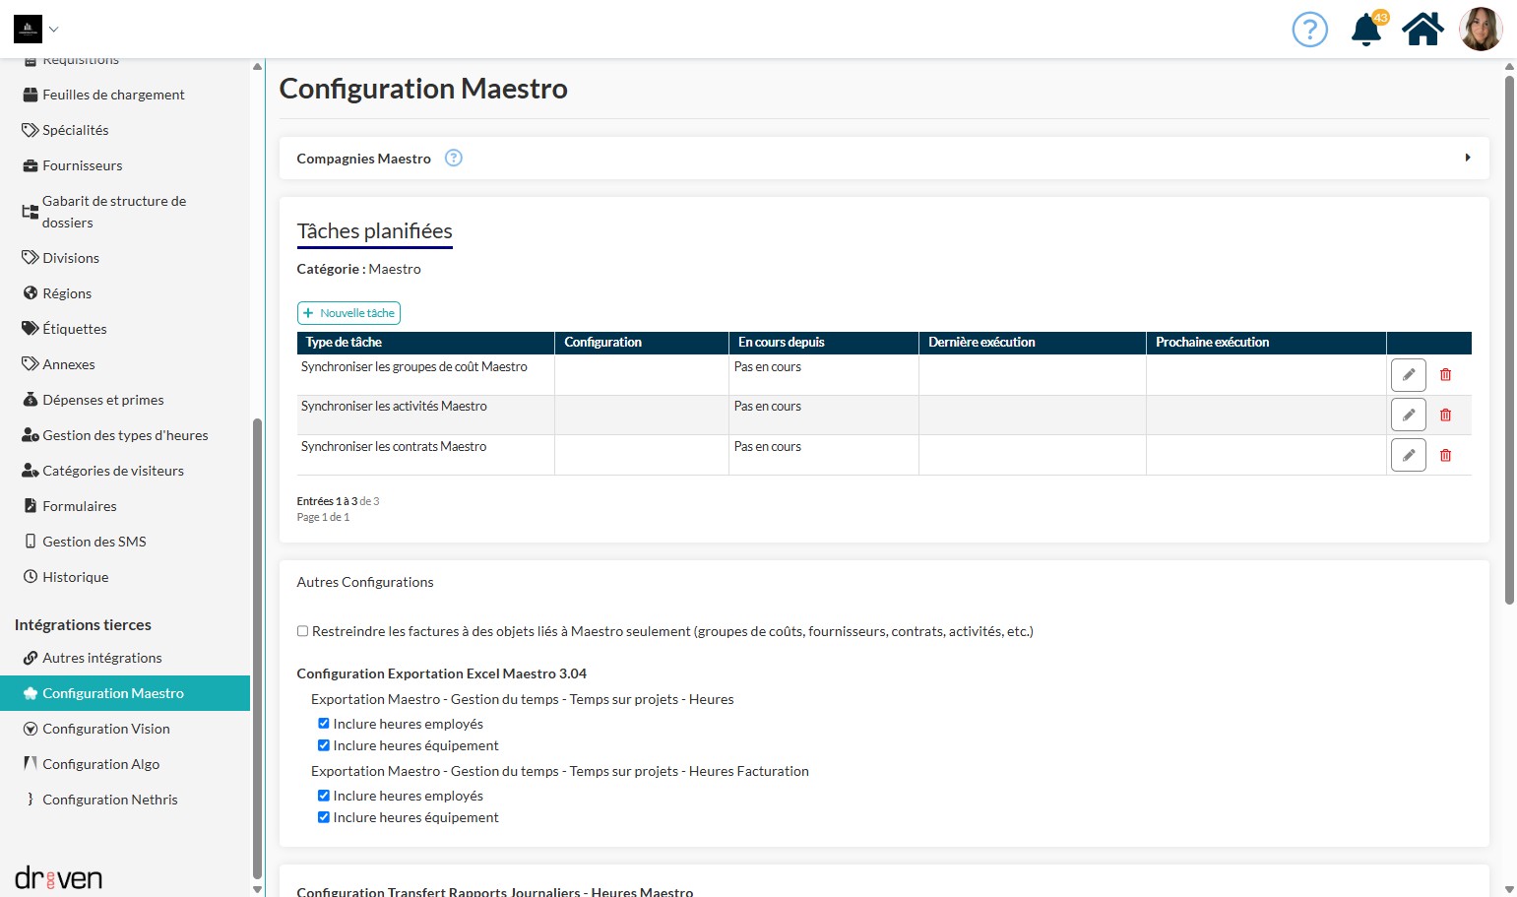Click sidebar scroll down arrow
Screen dimensions: 1517x897
click(257, 889)
